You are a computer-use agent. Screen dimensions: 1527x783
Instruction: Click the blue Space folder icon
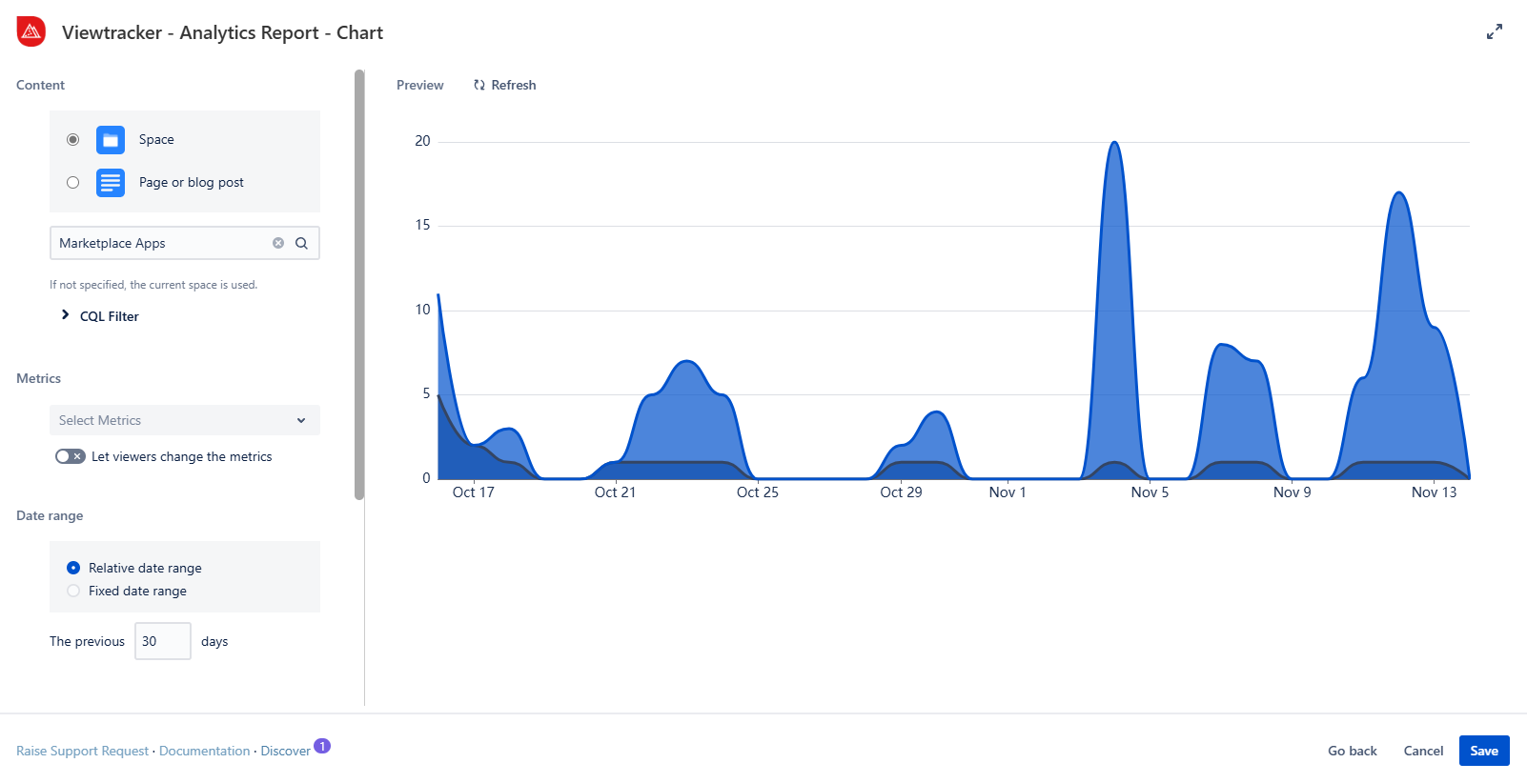[111, 140]
